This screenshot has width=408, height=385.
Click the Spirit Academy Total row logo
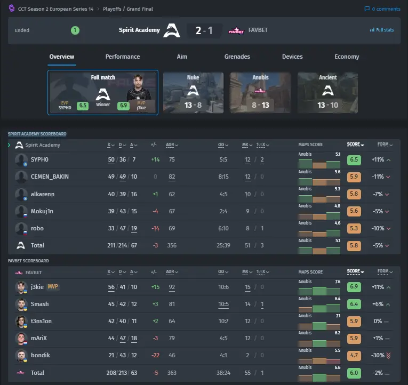21,245
